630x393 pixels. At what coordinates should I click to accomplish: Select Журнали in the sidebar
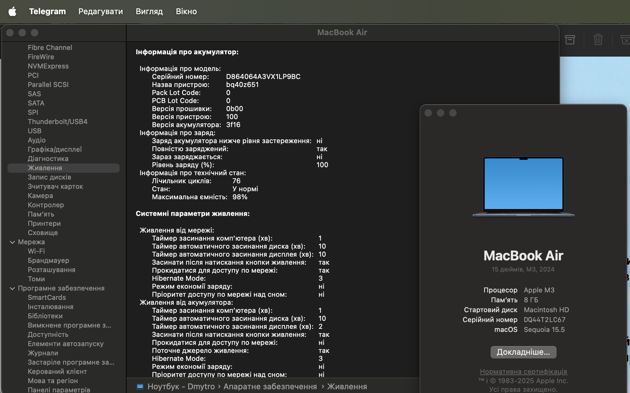coord(43,353)
